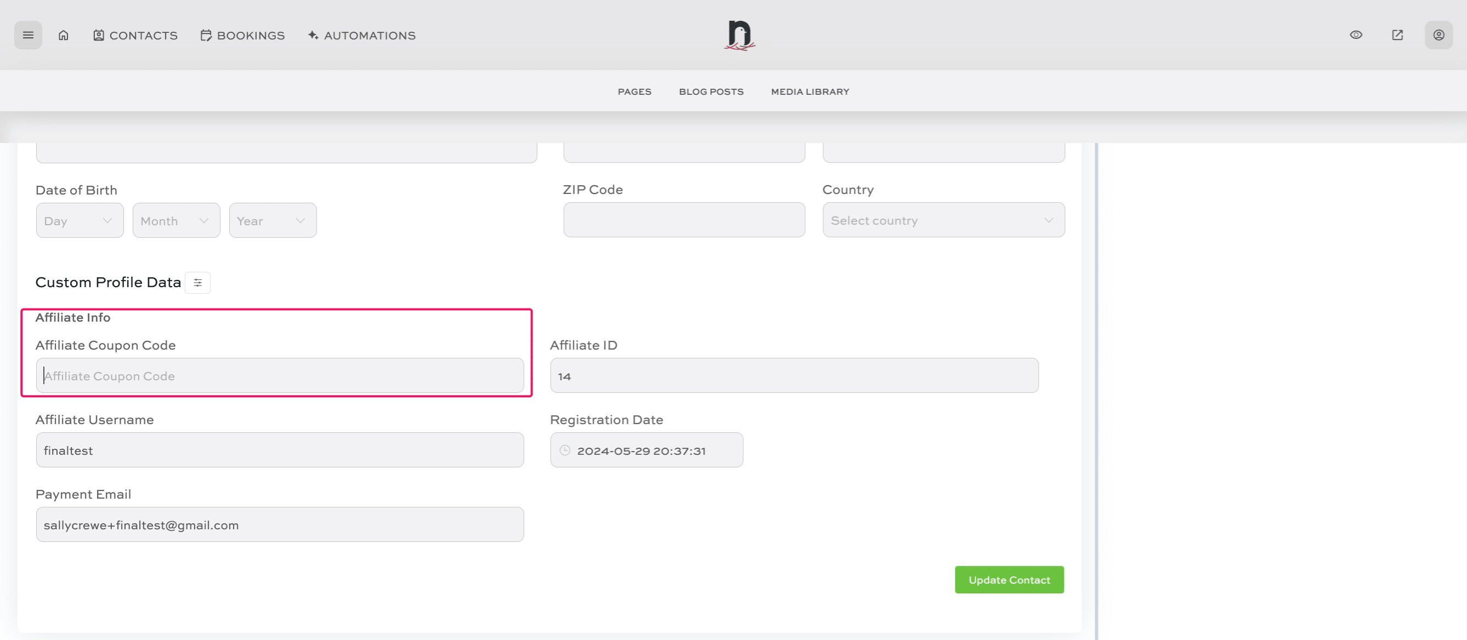Click the clock icon in Registration Date
Screen dimensions: 1467x640
tap(565, 450)
